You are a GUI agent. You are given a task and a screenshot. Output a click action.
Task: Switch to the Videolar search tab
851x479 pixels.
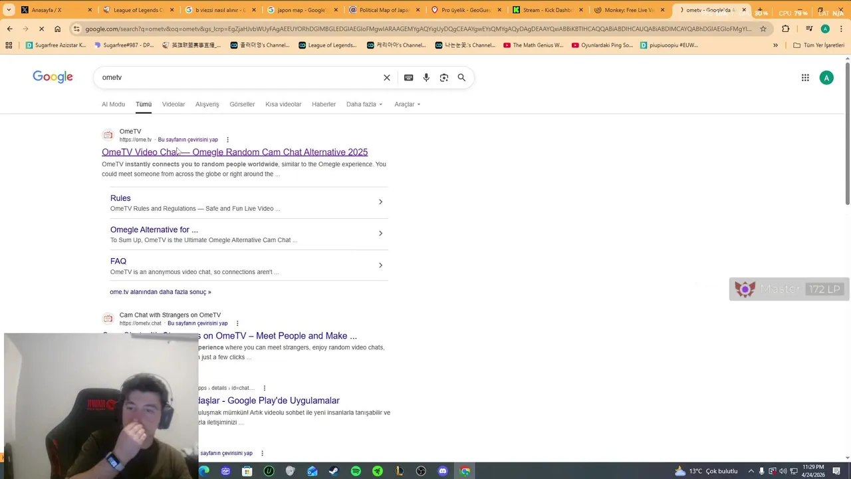tap(174, 104)
